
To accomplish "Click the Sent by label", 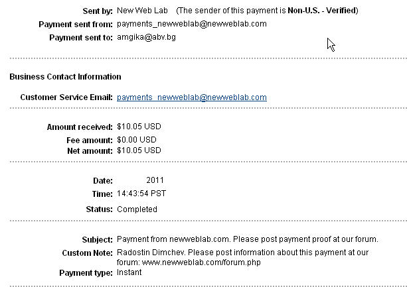I will [98, 11].
